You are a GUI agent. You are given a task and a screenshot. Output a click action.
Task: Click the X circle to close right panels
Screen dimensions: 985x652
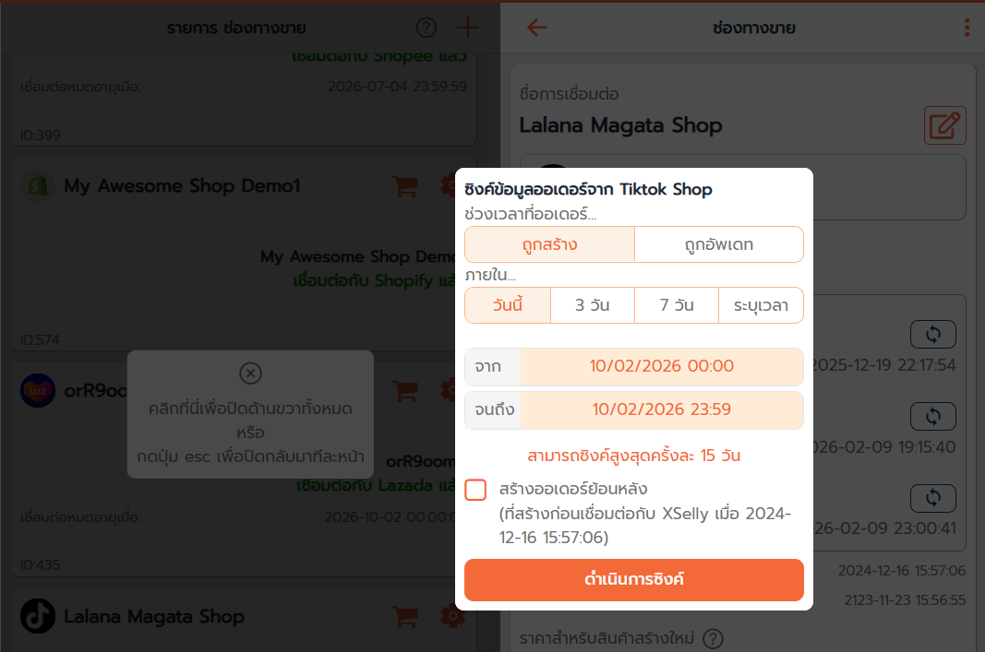[250, 373]
